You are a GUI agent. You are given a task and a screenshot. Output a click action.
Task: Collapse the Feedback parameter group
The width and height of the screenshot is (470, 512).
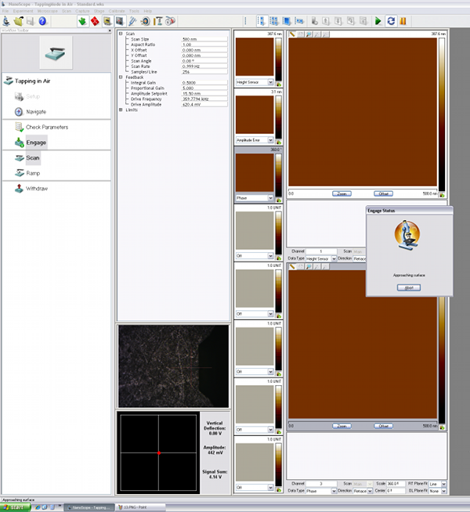(x=120, y=78)
